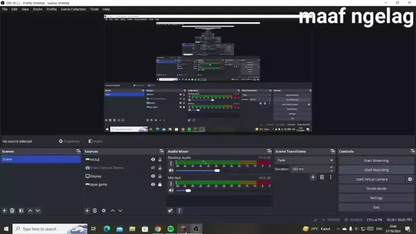Unlock the layar game source
The image size is (416, 234).
pos(160,184)
